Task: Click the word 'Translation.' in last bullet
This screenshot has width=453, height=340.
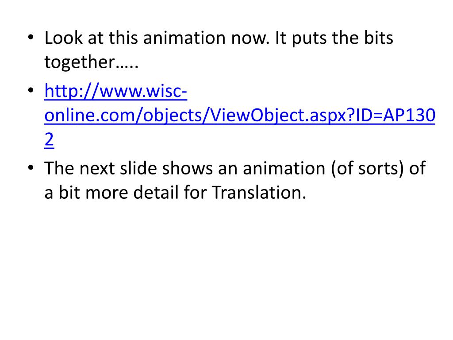Action: click(259, 192)
